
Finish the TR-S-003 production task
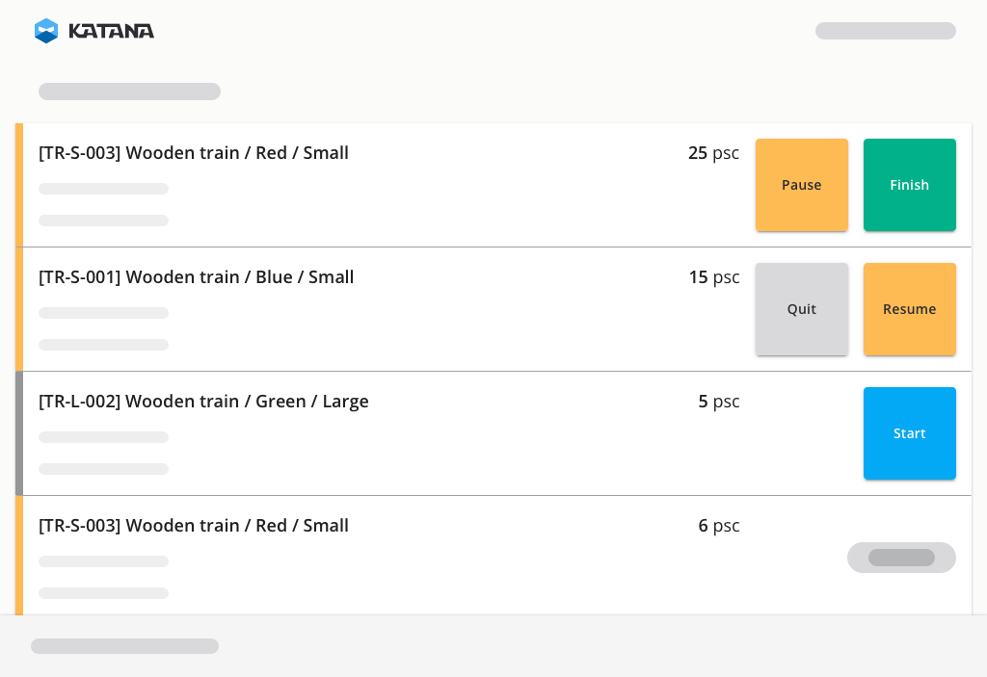coord(909,185)
